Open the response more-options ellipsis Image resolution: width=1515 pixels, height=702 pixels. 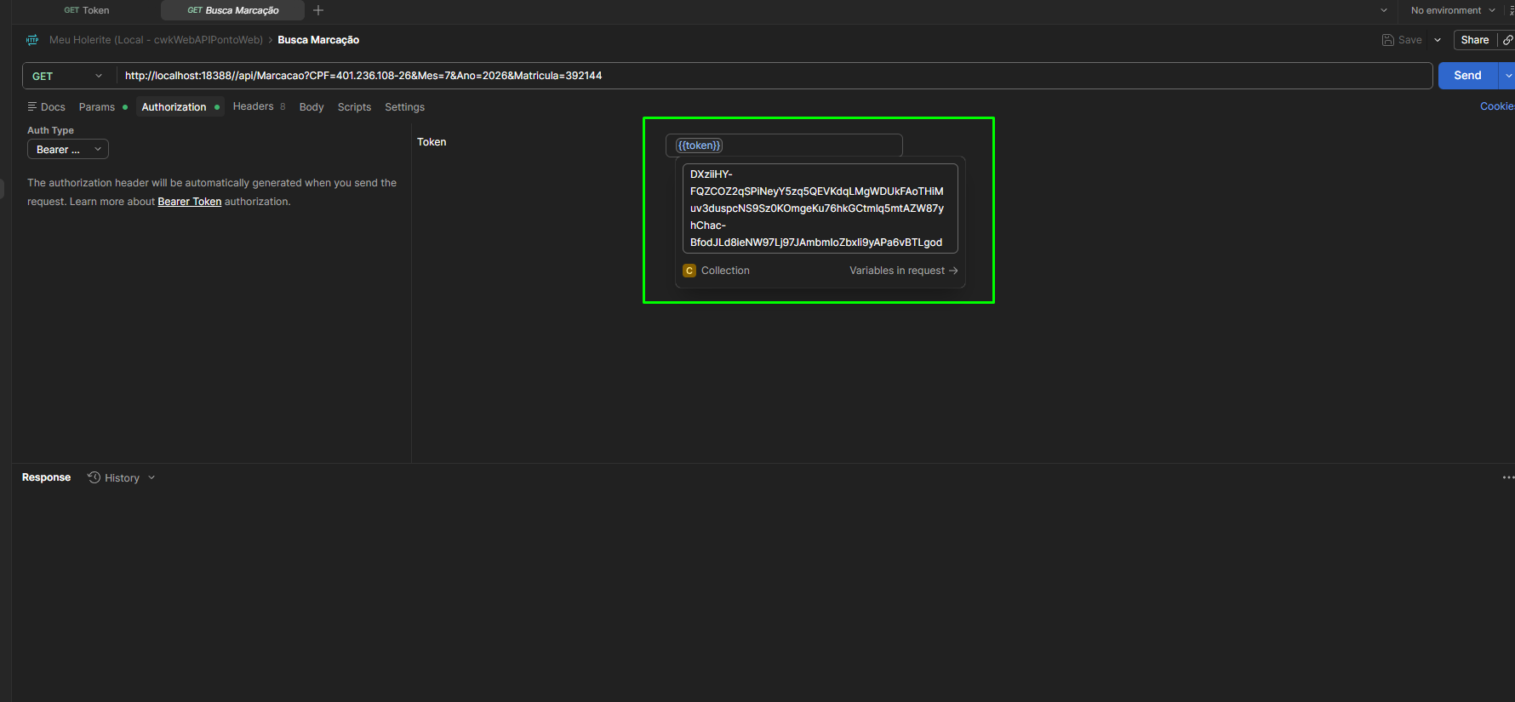point(1508,477)
